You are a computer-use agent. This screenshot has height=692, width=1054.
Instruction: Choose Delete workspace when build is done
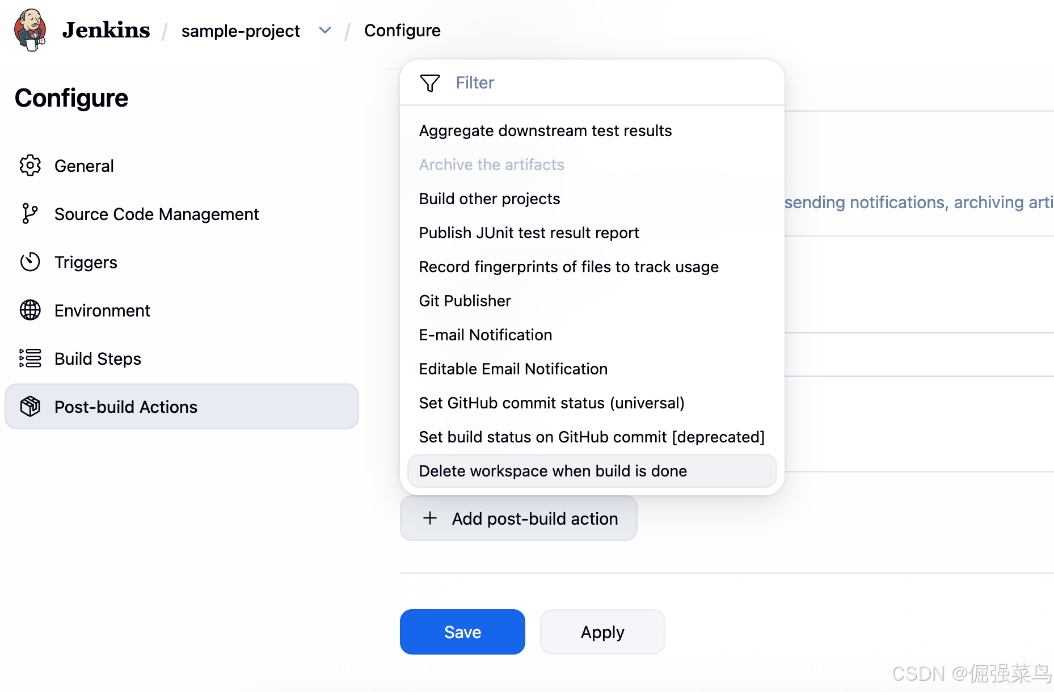point(592,471)
